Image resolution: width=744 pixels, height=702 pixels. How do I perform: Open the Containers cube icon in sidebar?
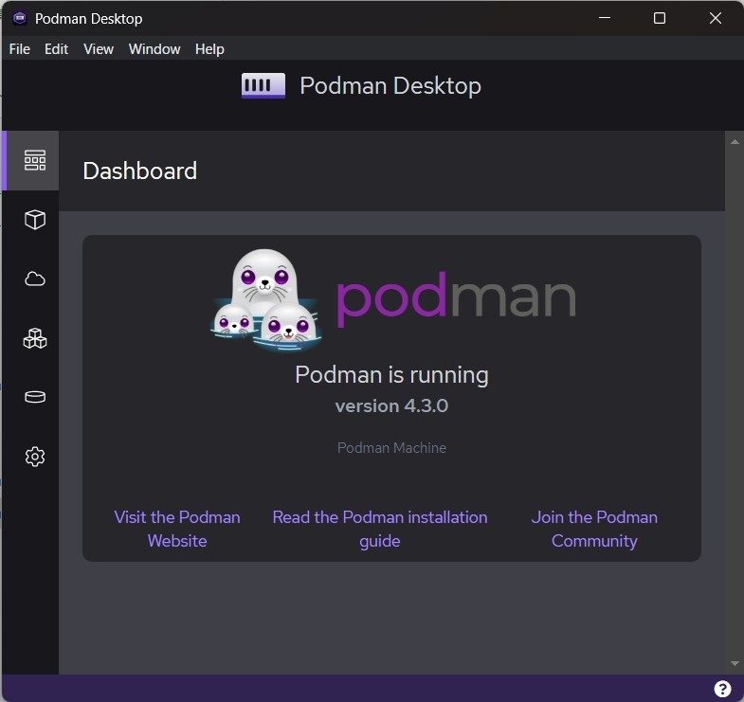[x=35, y=220]
